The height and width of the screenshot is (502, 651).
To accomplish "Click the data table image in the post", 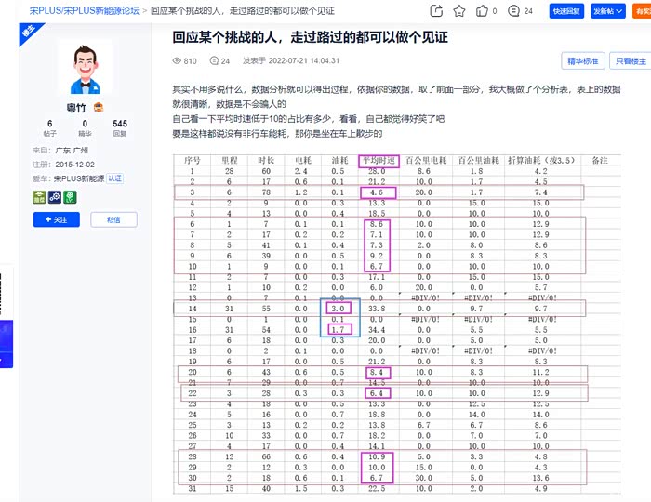I will point(396,324).
